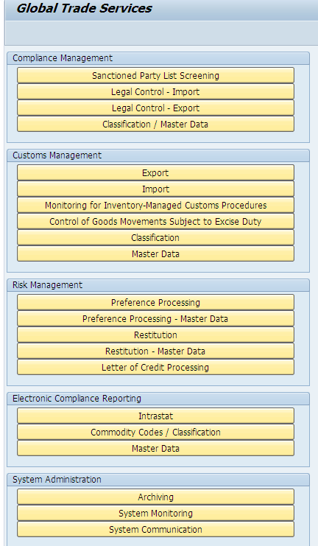Open Archiving in System Administration
The image size is (318, 546).
155,497
